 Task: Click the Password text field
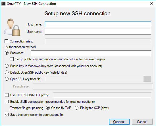point(91,53)
